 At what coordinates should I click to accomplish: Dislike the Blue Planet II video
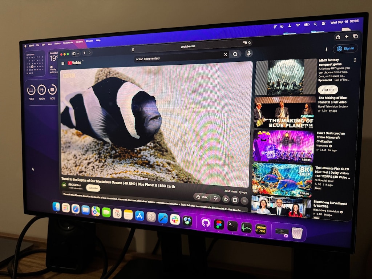coord(216,198)
